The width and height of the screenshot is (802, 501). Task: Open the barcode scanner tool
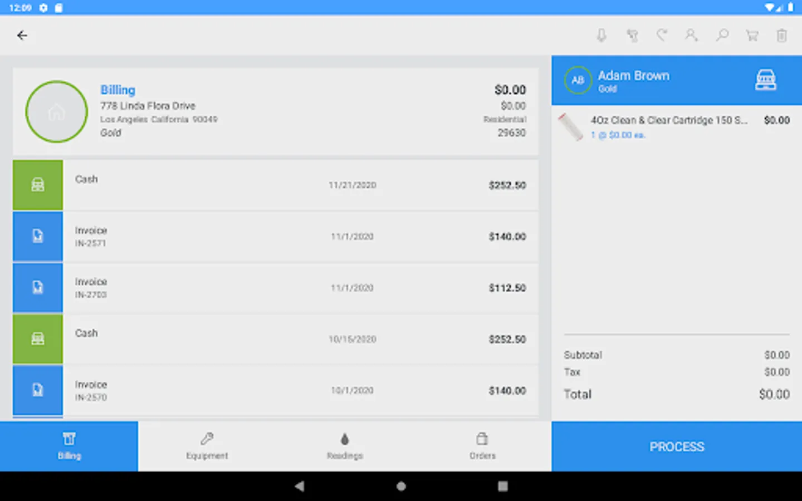point(632,36)
